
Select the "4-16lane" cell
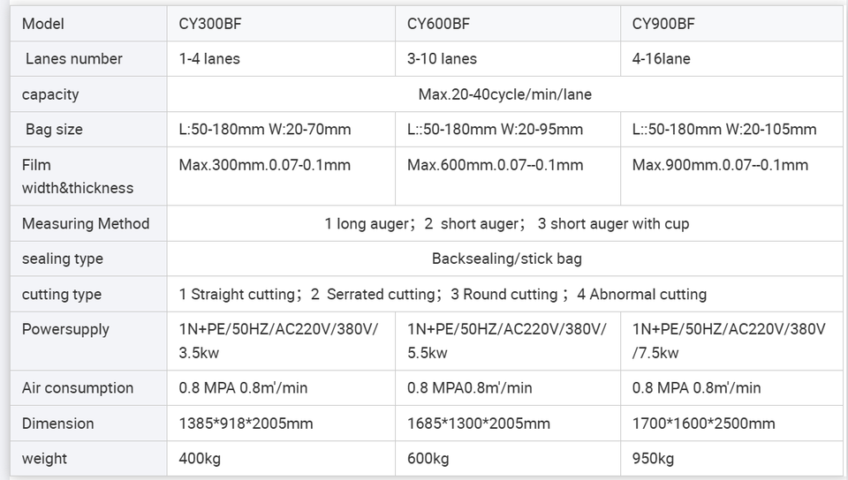pos(662,59)
